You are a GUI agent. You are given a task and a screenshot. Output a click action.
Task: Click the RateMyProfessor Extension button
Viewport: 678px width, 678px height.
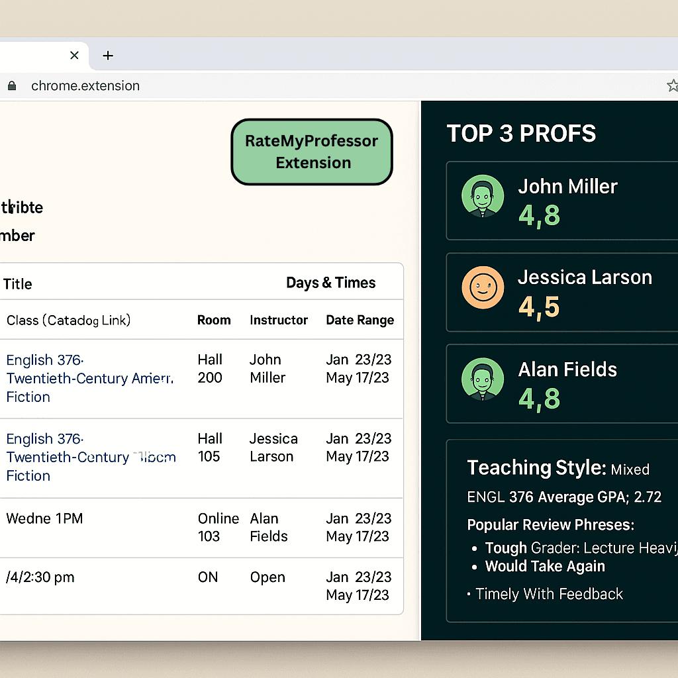point(312,152)
